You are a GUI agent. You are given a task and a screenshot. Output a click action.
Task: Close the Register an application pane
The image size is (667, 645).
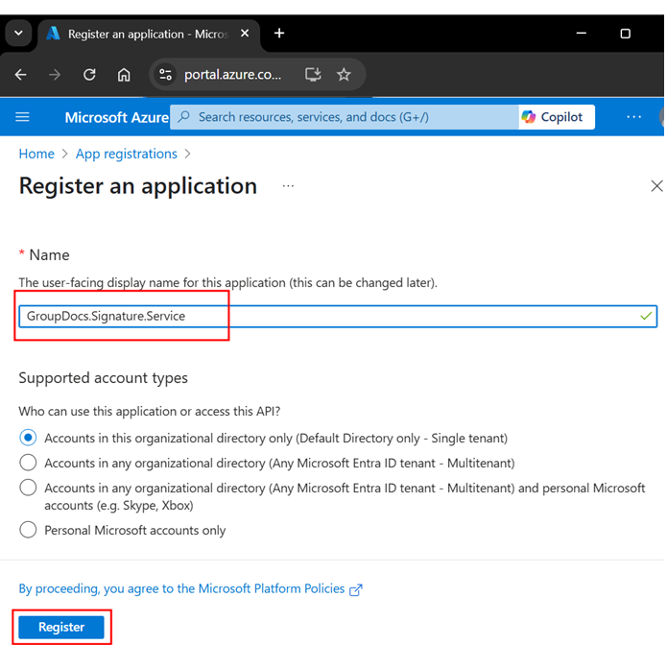656,186
